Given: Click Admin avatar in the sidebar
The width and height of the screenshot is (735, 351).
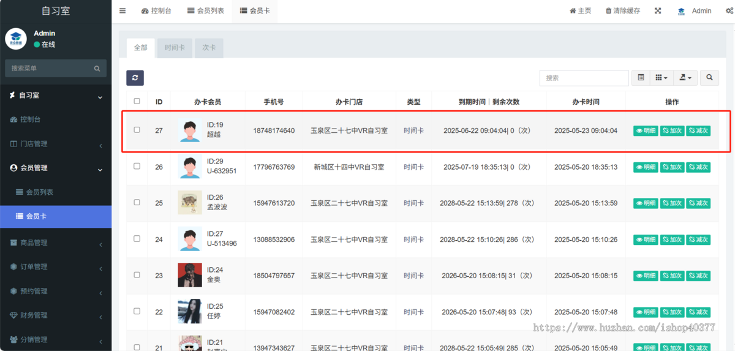Looking at the screenshot, I should tap(16, 39).
